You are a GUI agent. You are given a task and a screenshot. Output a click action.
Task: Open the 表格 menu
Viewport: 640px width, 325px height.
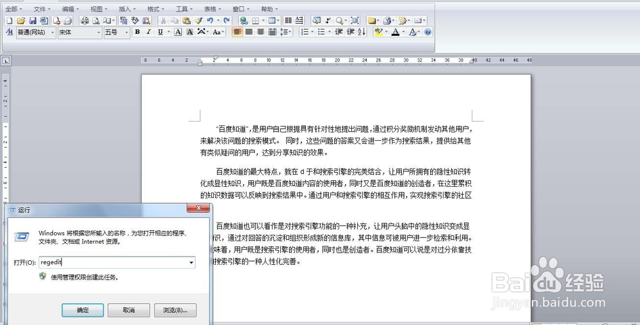[212, 9]
